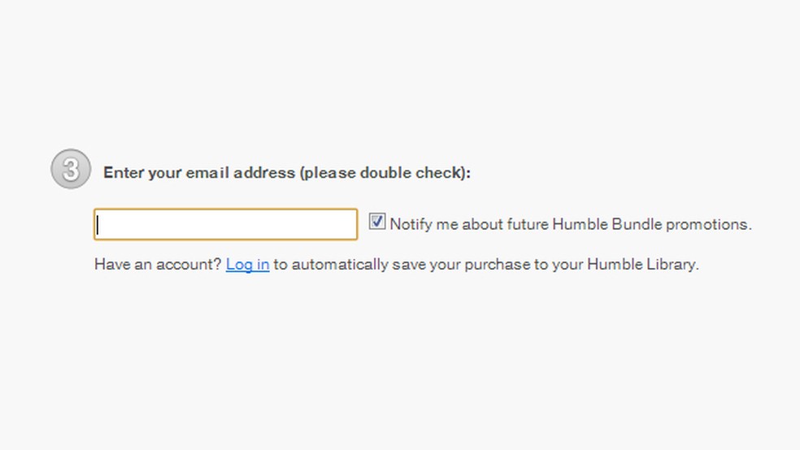The image size is (800, 450).
Task: Click the word "account" in login prompt
Action: click(189, 264)
